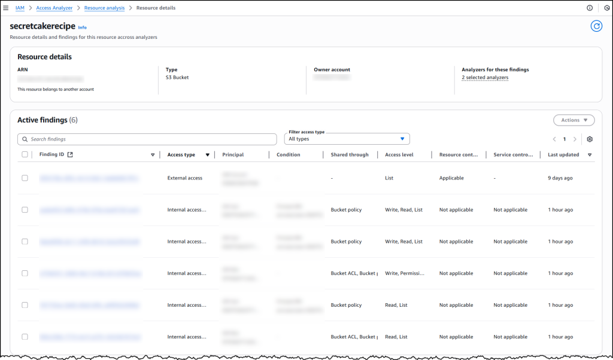The height and width of the screenshot is (360, 613).
Task: Click the Info link beside secretcakerecipe
Action: click(82, 28)
